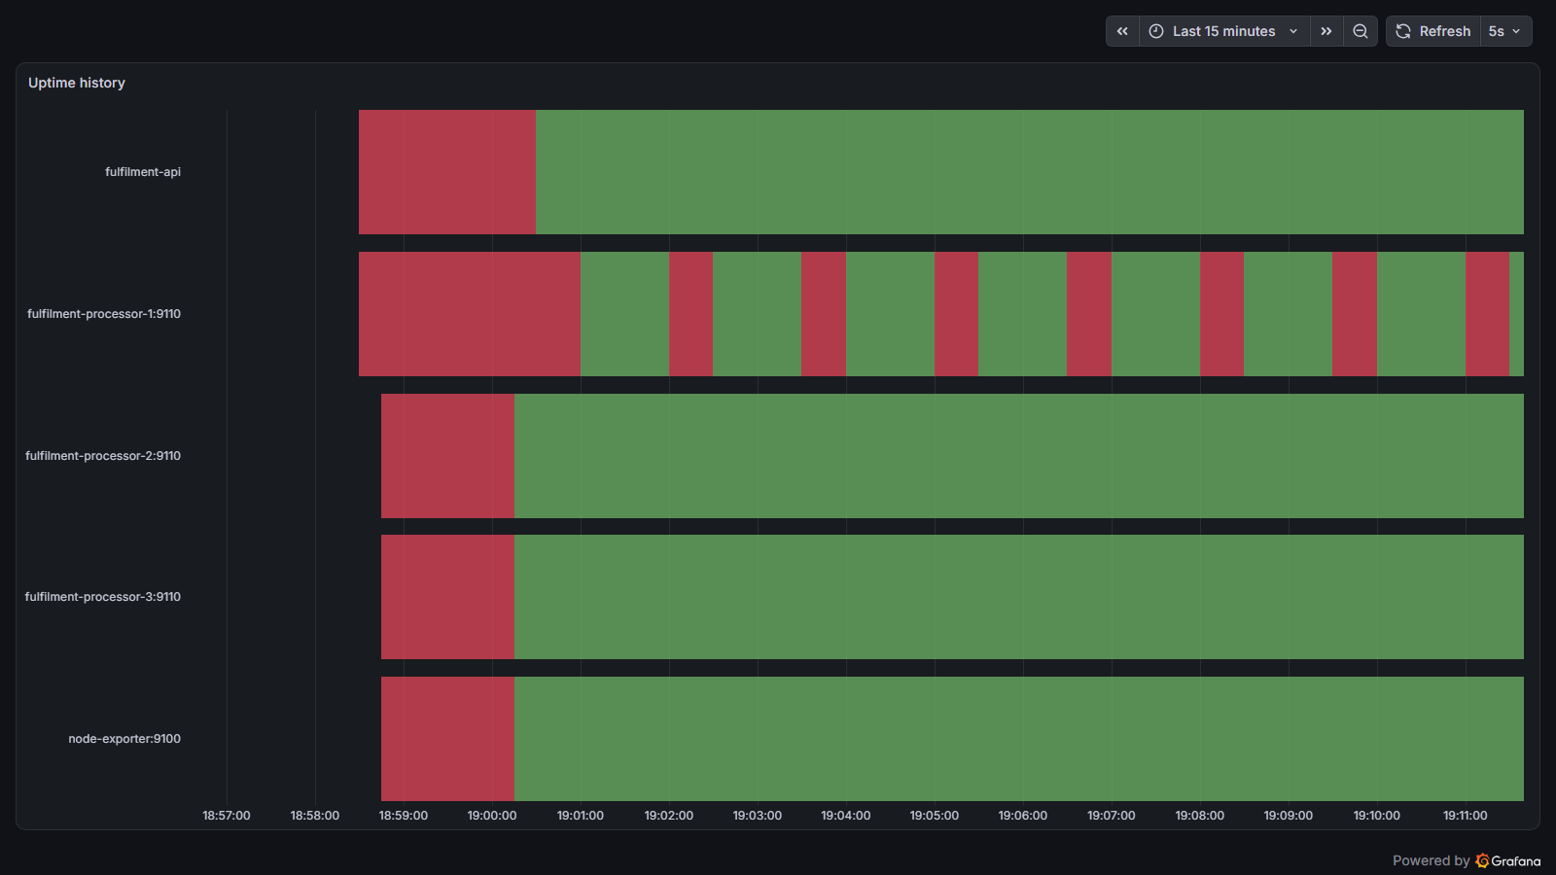Screen dimensions: 1556x875
Task: Click the fulfilment-api row label
Action: (x=143, y=172)
